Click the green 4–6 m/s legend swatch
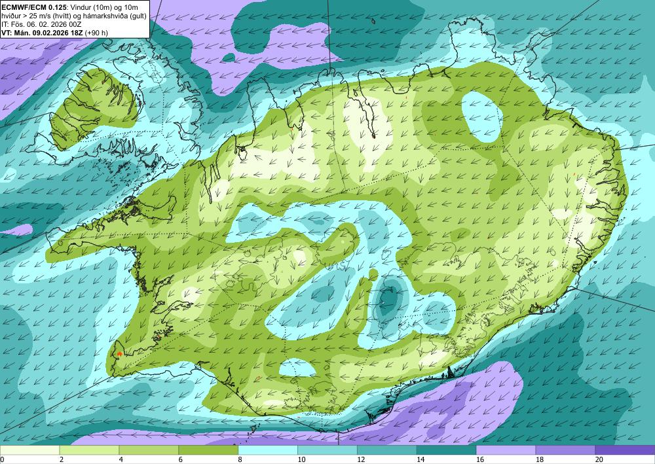 tap(149, 450)
